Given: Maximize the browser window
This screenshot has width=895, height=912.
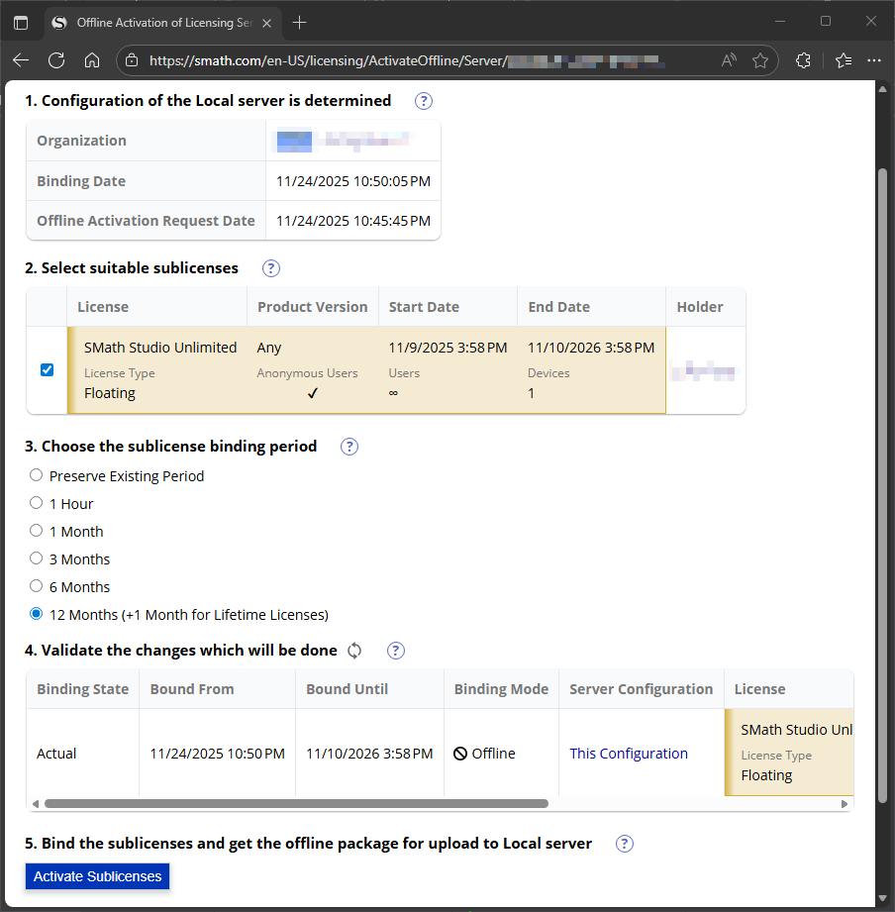Looking at the screenshot, I should (x=826, y=22).
